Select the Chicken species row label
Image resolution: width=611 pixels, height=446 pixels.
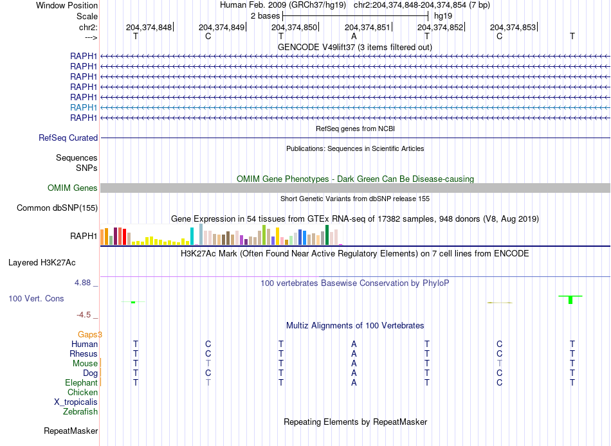[82, 393]
